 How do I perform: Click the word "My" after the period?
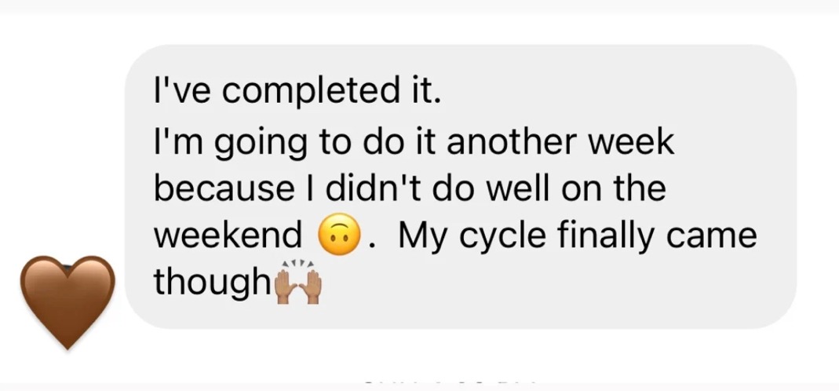pyautogui.click(x=423, y=235)
